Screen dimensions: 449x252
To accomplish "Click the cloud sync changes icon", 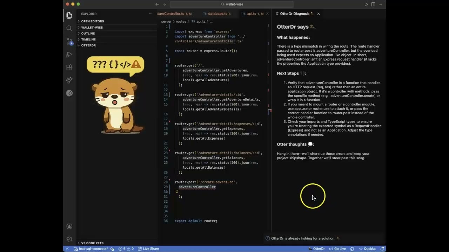I will click(x=112, y=249).
